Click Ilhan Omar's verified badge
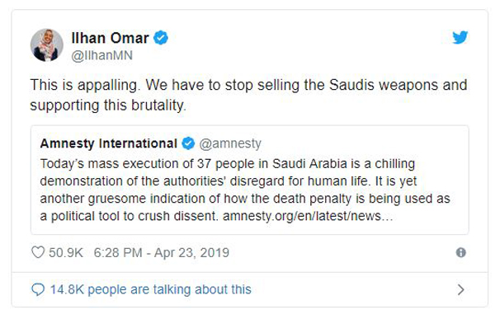495x314 pixels. tap(161, 38)
